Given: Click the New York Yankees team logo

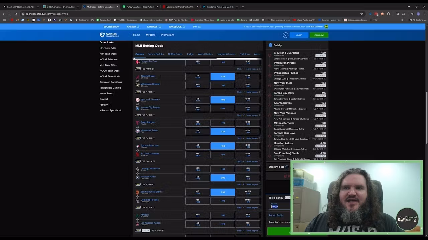Looking at the screenshot, I should pos(137,100).
